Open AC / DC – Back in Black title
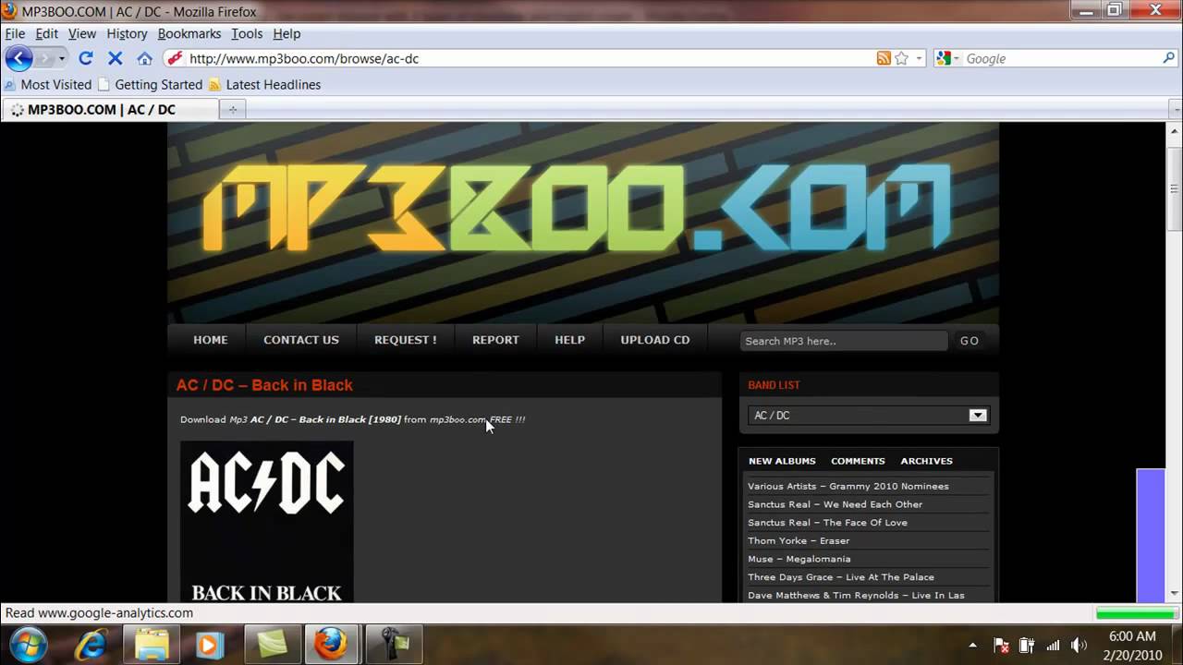This screenshot has width=1183, height=665. 264,385
